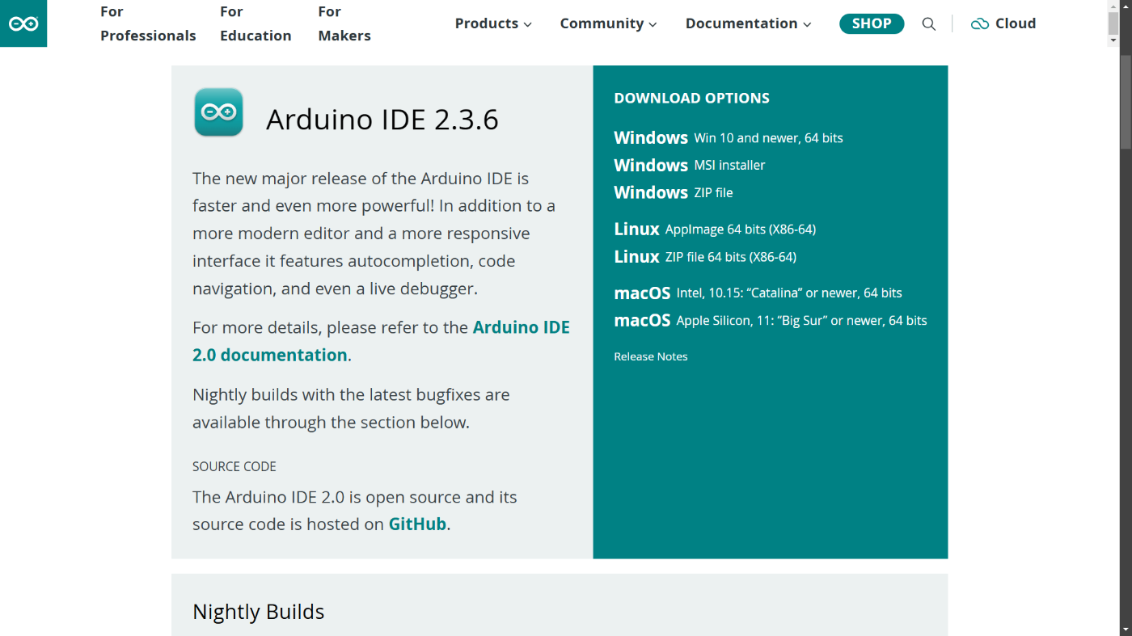Download Windows MSI installer

(690, 165)
